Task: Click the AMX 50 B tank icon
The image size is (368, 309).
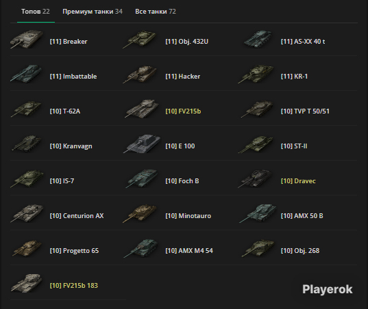Action: [258, 213]
